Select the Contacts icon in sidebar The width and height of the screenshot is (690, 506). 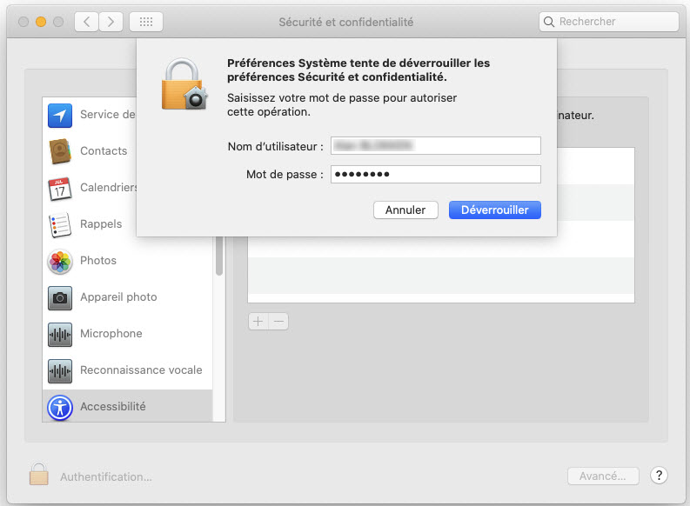(x=60, y=151)
